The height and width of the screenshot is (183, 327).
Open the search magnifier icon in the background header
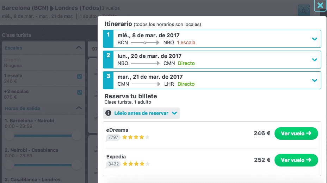point(304,11)
